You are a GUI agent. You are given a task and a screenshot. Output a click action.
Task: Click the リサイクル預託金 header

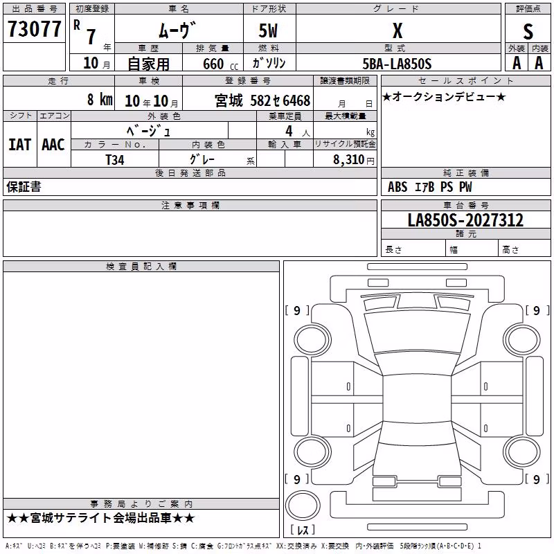pyautogui.click(x=345, y=144)
